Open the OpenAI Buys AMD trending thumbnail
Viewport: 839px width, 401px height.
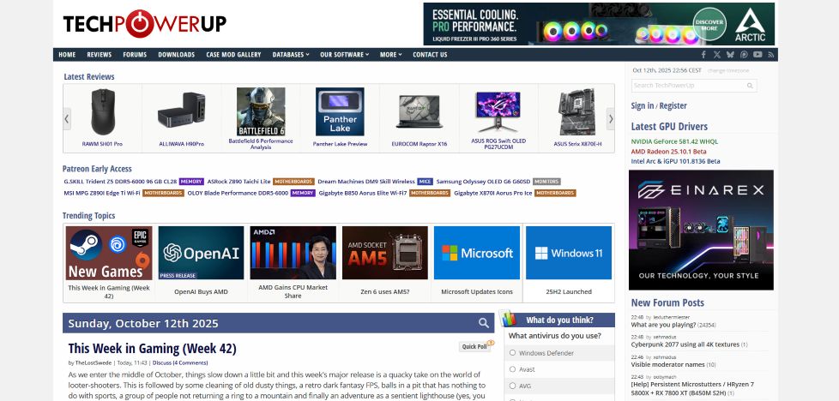click(201, 253)
